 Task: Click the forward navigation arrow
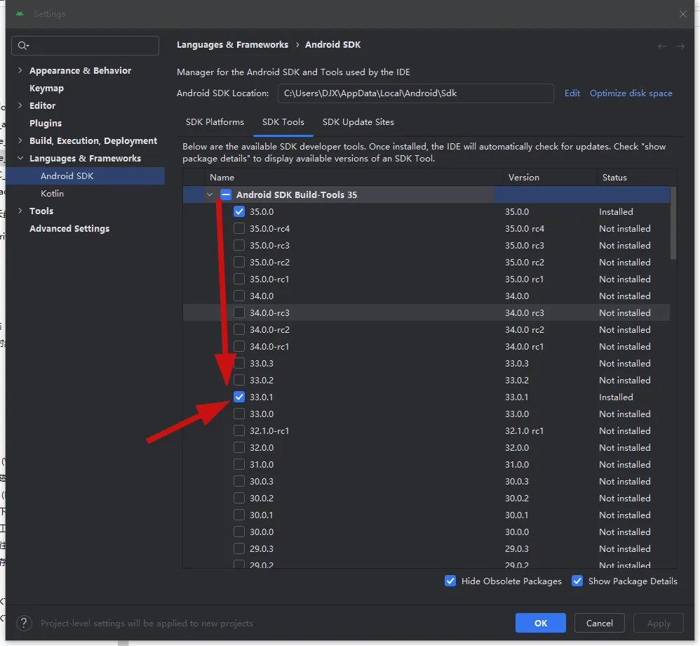(x=680, y=46)
